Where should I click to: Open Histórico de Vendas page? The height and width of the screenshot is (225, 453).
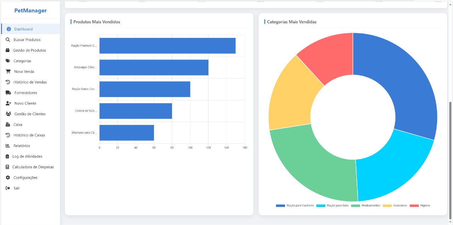(x=30, y=82)
